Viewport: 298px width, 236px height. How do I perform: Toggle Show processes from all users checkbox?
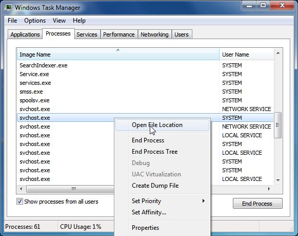point(19,202)
